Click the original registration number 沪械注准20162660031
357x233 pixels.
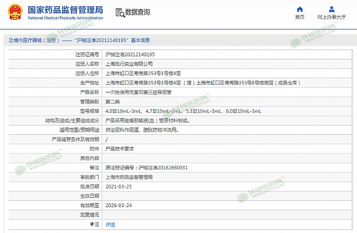pyautogui.click(x=163, y=168)
